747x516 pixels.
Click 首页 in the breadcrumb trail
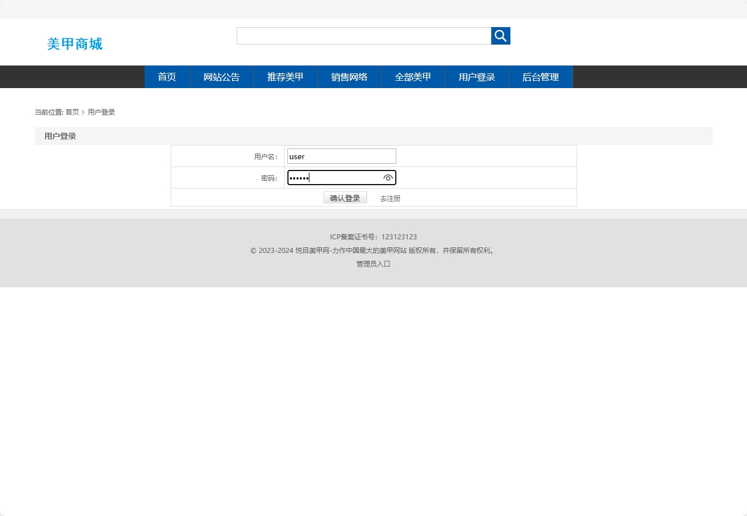(x=72, y=112)
